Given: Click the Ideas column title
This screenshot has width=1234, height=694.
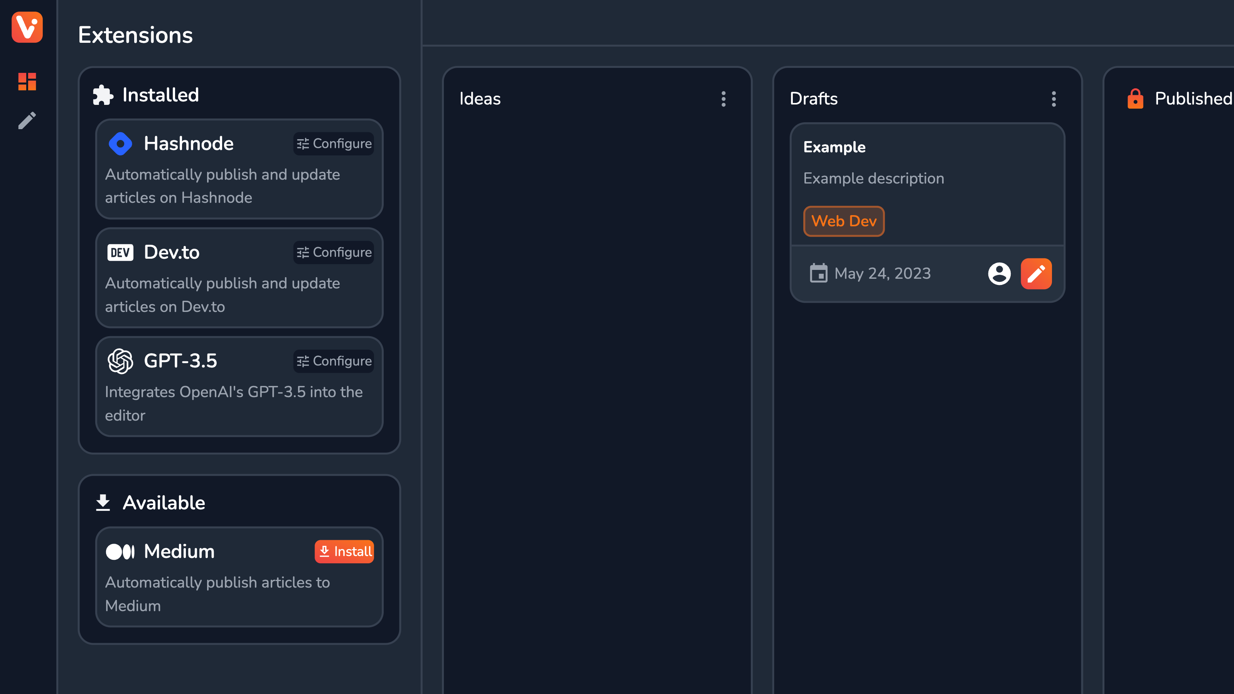Looking at the screenshot, I should coord(479,99).
